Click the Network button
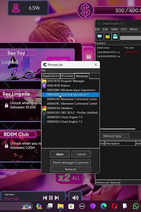The width and height of the screenshot is (141, 212). tap(70, 169)
